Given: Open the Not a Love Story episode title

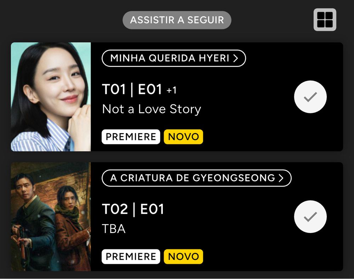Looking at the screenshot, I should pyautogui.click(x=152, y=109).
